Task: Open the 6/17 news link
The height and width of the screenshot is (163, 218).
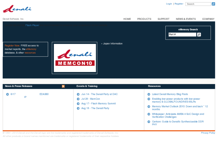Action: [13, 94]
